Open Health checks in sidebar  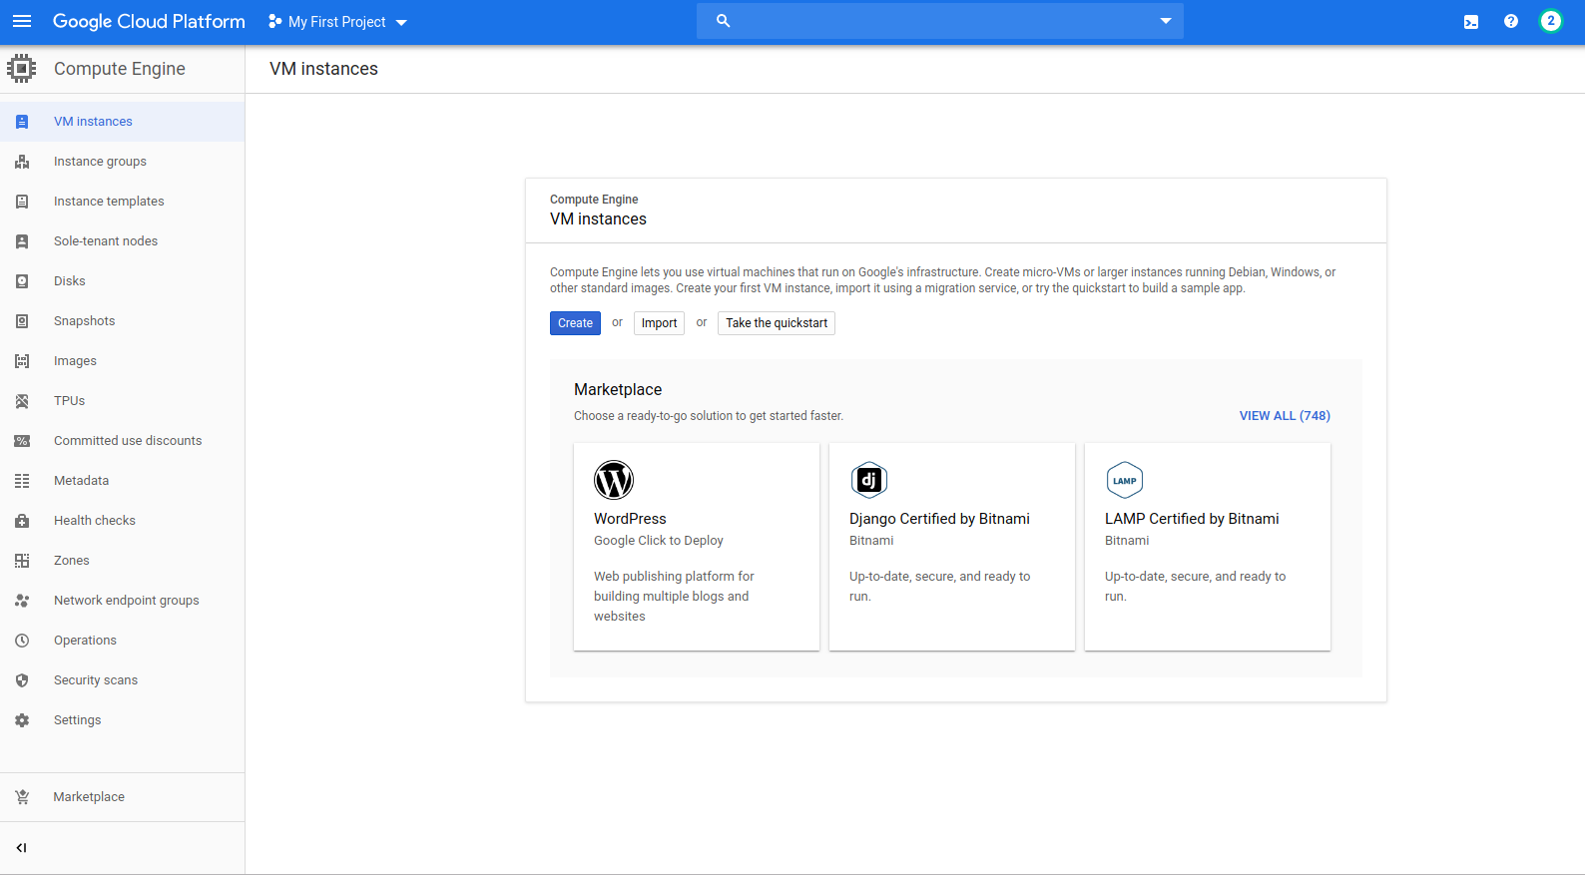122,521
